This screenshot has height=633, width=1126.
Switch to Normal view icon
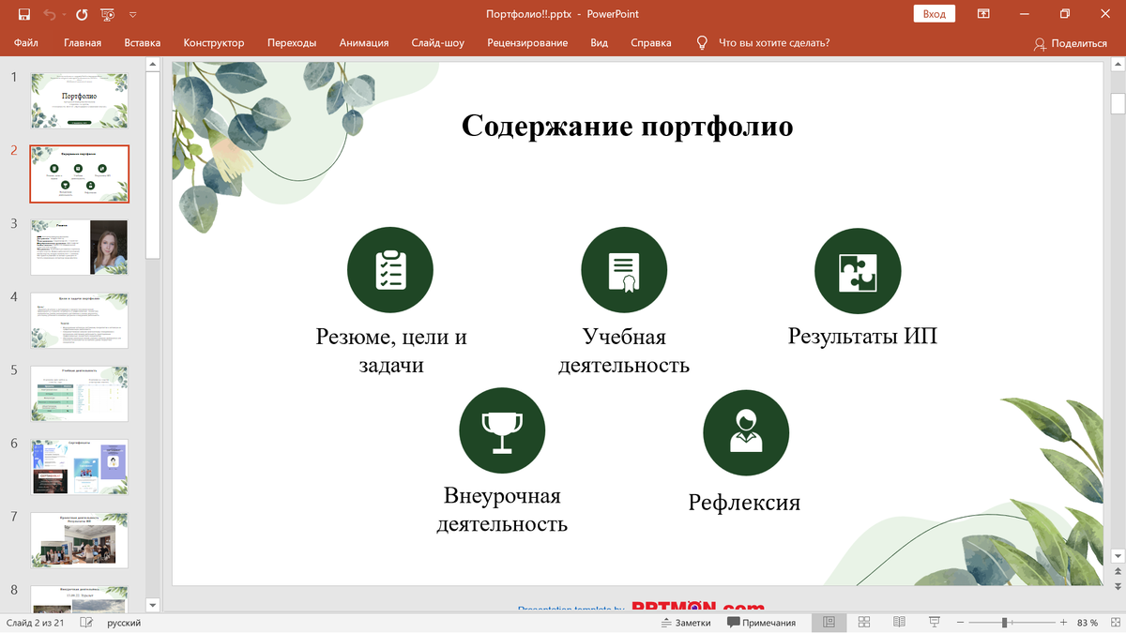point(829,623)
